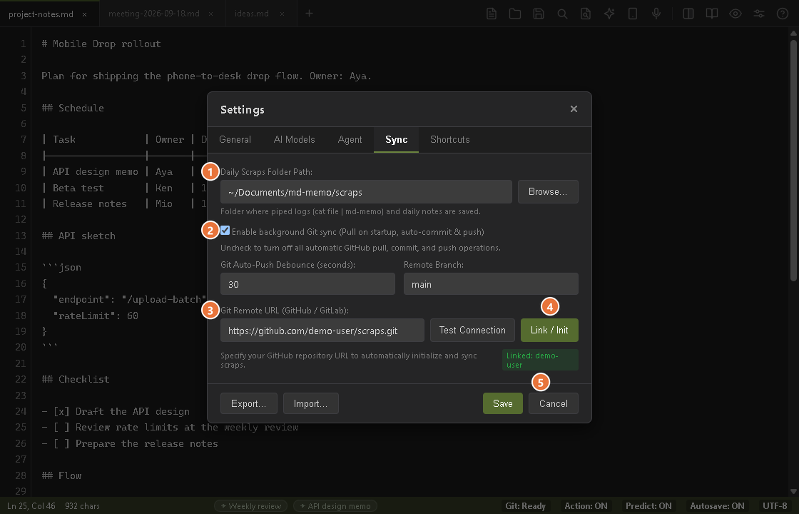Toggle Predict: ON in status bar
This screenshot has width=799, height=514.
(x=648, y=506)
